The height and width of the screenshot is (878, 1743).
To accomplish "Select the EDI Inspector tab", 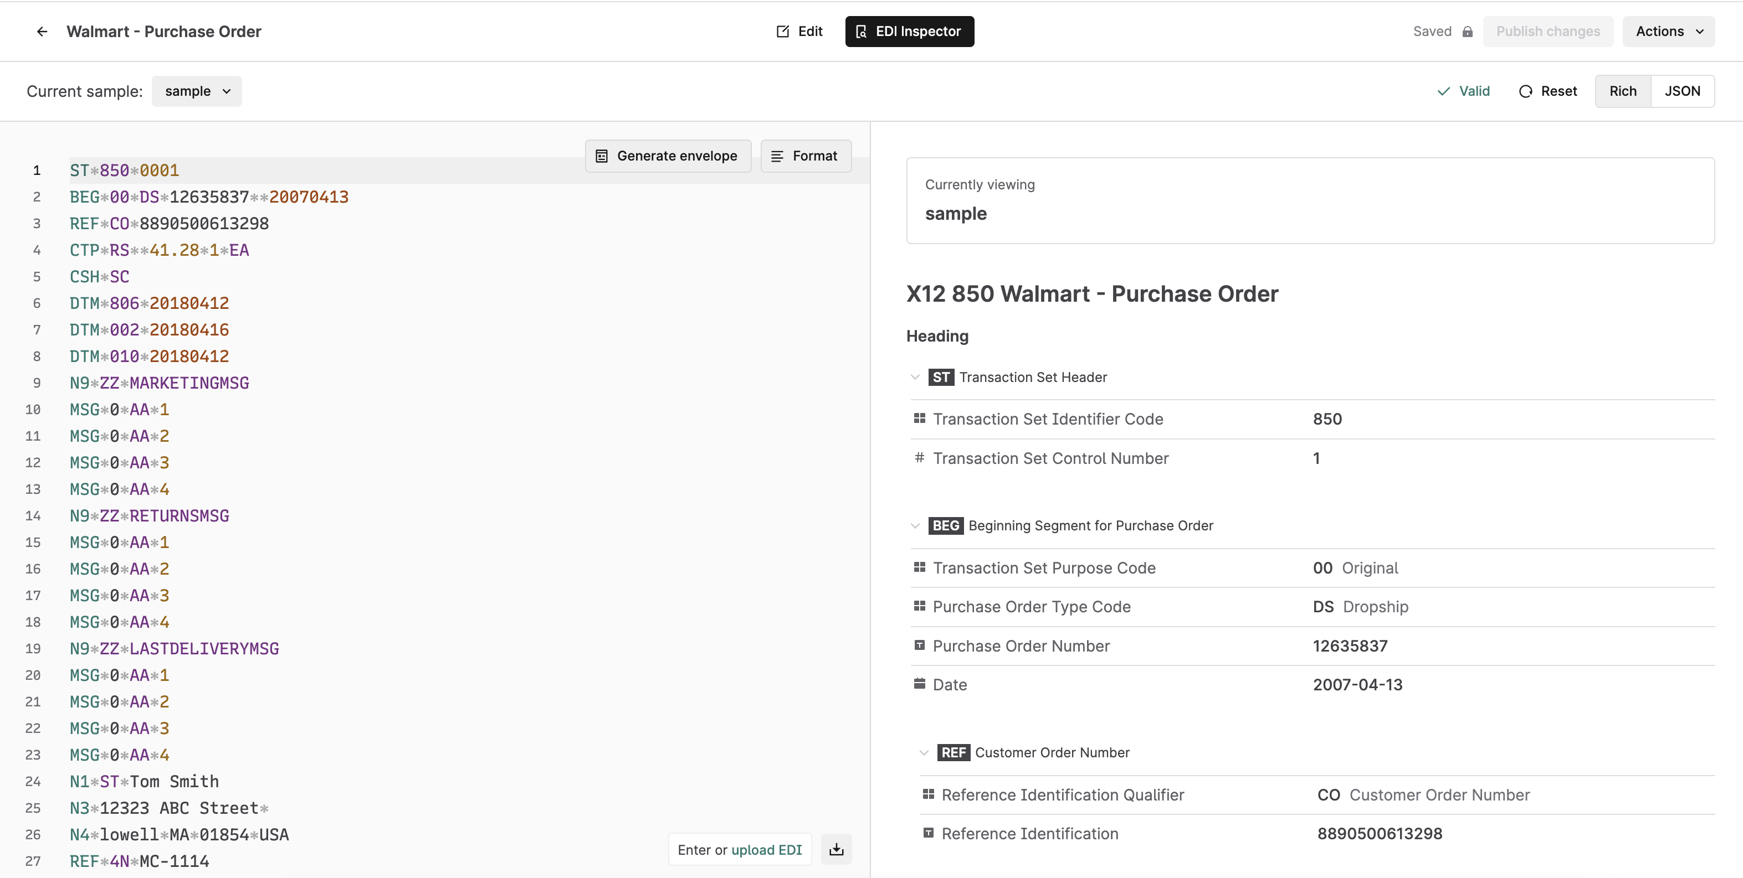I will (909, 32).
